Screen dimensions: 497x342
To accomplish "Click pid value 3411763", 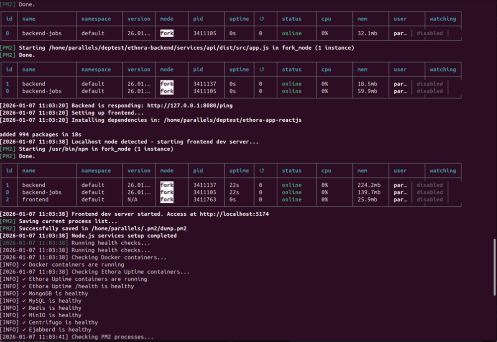I will (205, 200).
